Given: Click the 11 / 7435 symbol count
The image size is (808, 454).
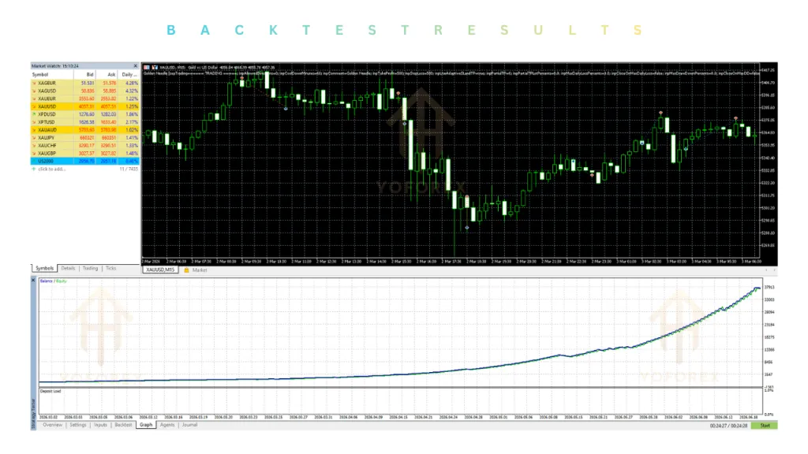Looking at the screenshot, I should pyautogui.click(x=129, y=169).
